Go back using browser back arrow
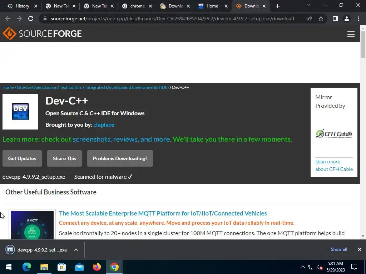Screen dimensions: 366x274 8,19
